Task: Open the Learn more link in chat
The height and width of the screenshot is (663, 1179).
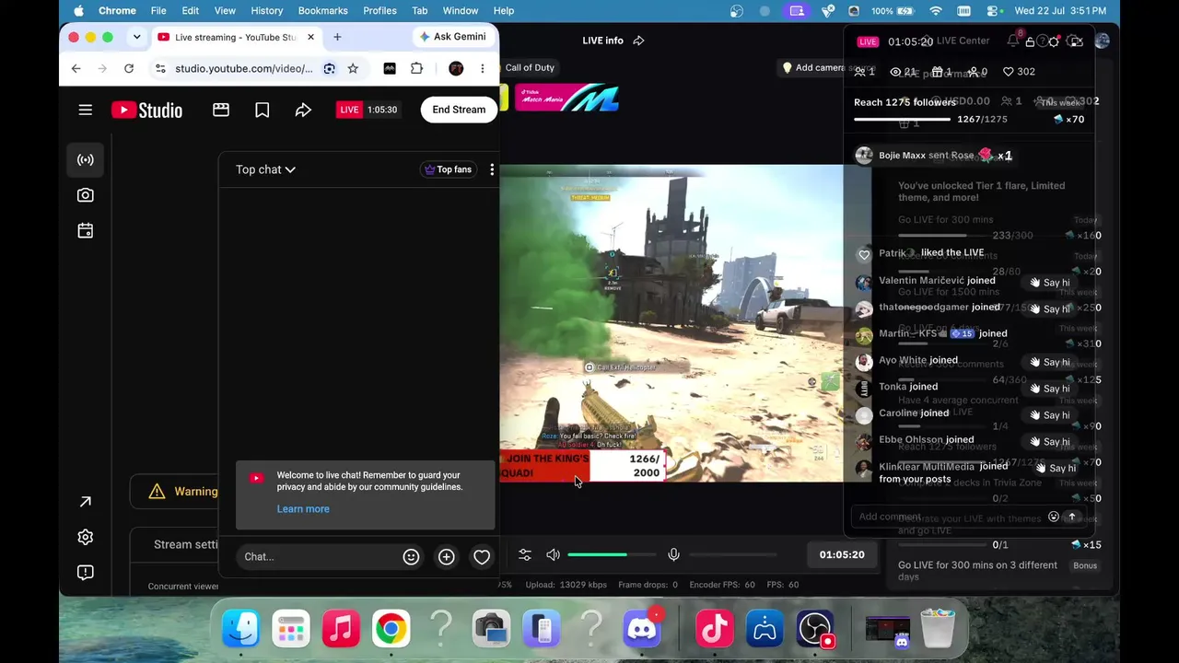Action: pyautogui.click(x=303, y=509)
